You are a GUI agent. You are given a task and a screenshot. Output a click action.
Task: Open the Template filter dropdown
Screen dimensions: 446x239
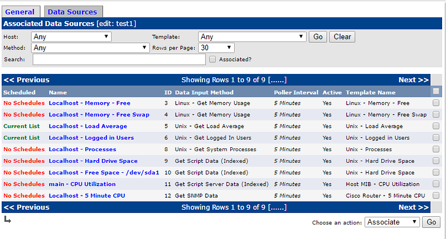click(252, 37)
